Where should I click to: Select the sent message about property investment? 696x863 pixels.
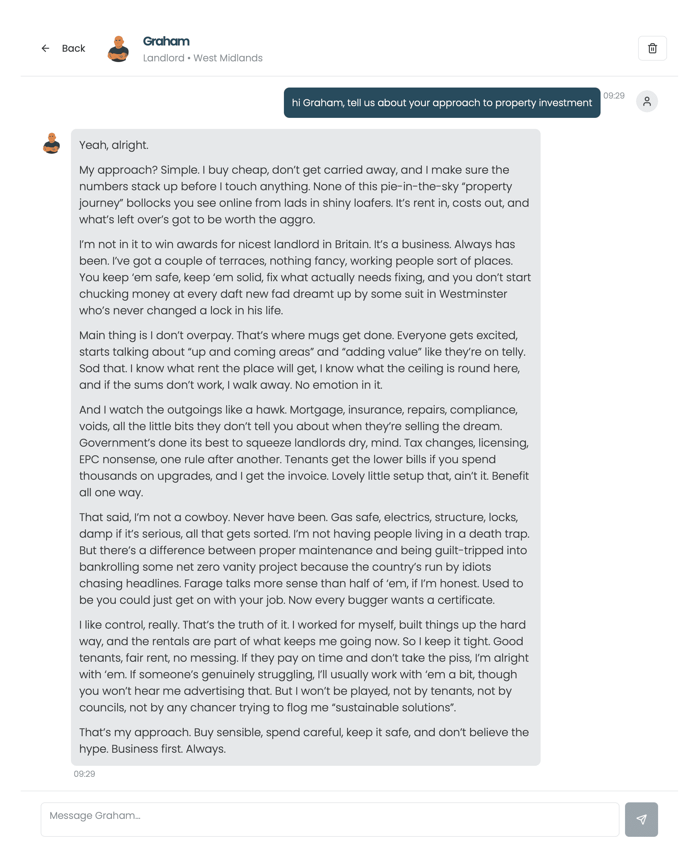click(x=442, y=103)
